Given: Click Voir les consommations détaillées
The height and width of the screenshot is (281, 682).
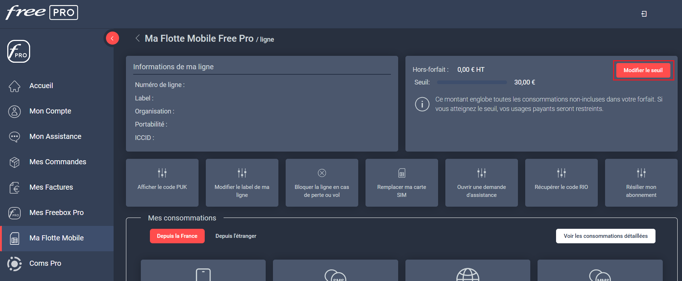Looking at the screenshot, I should click(x=605, y=236).
